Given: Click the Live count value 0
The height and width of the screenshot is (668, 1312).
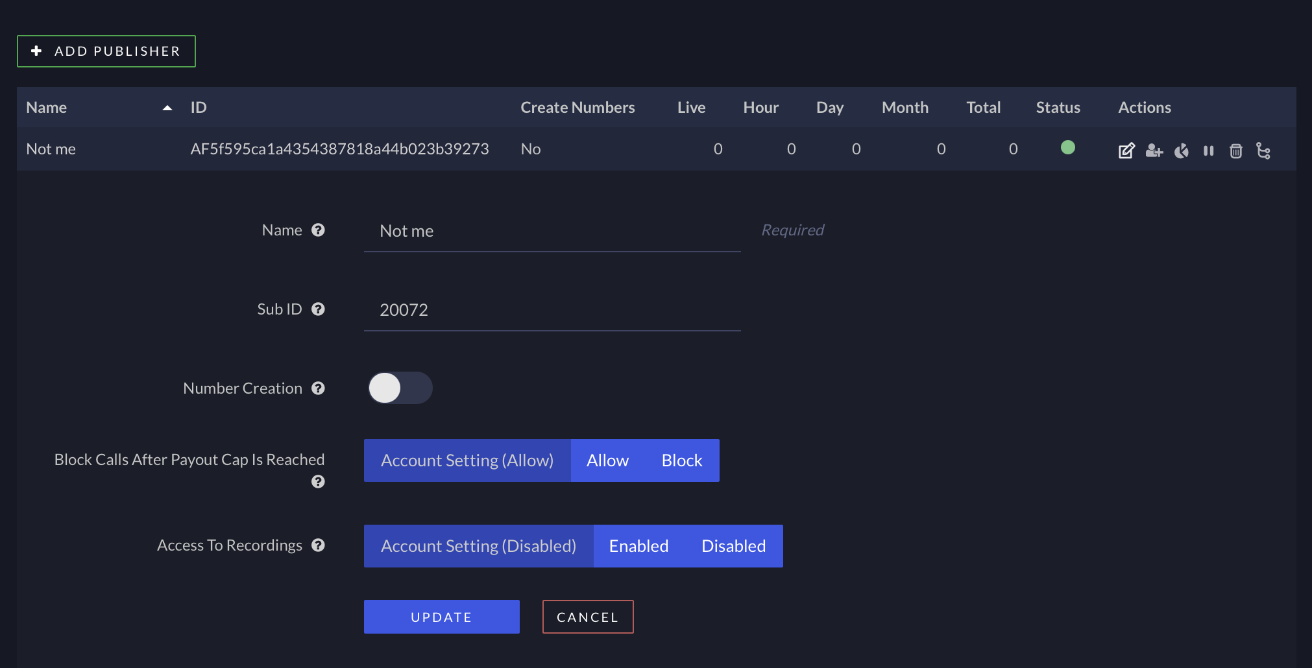Looking at the screenshot, I should tap(718, 149).
